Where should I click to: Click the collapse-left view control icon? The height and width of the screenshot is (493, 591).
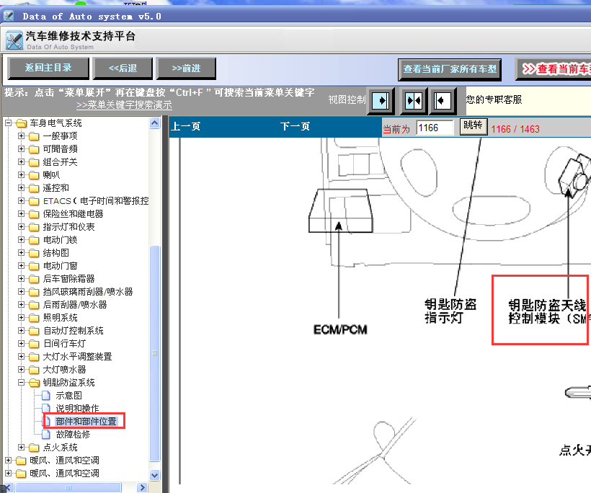(442, 101)
